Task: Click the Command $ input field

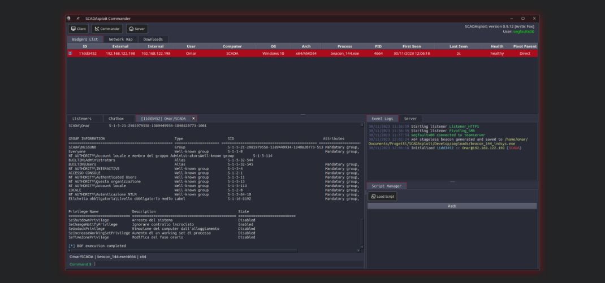Action: (x=228, y=264)
